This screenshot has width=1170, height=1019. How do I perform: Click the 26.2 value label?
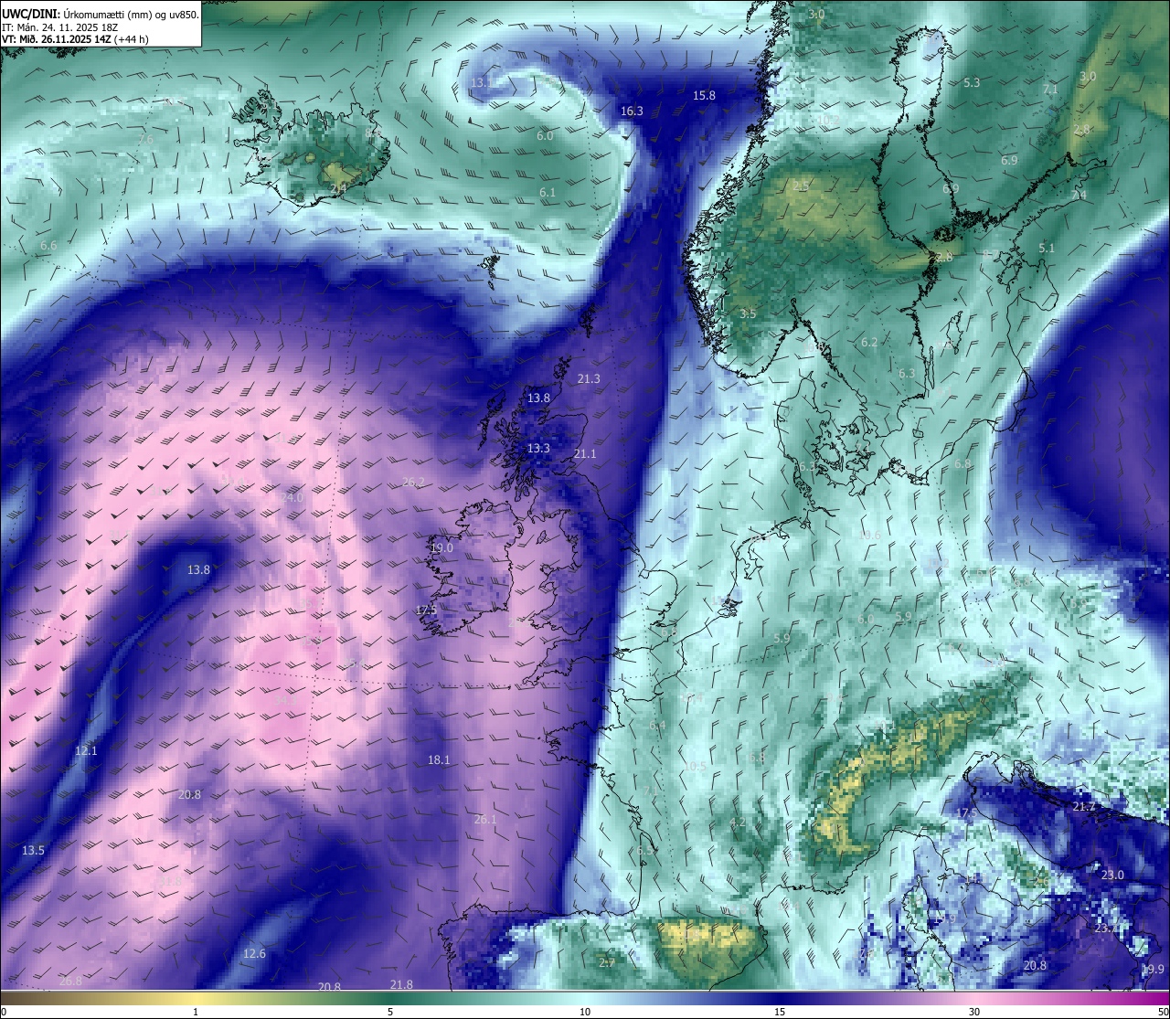(413, 483)
